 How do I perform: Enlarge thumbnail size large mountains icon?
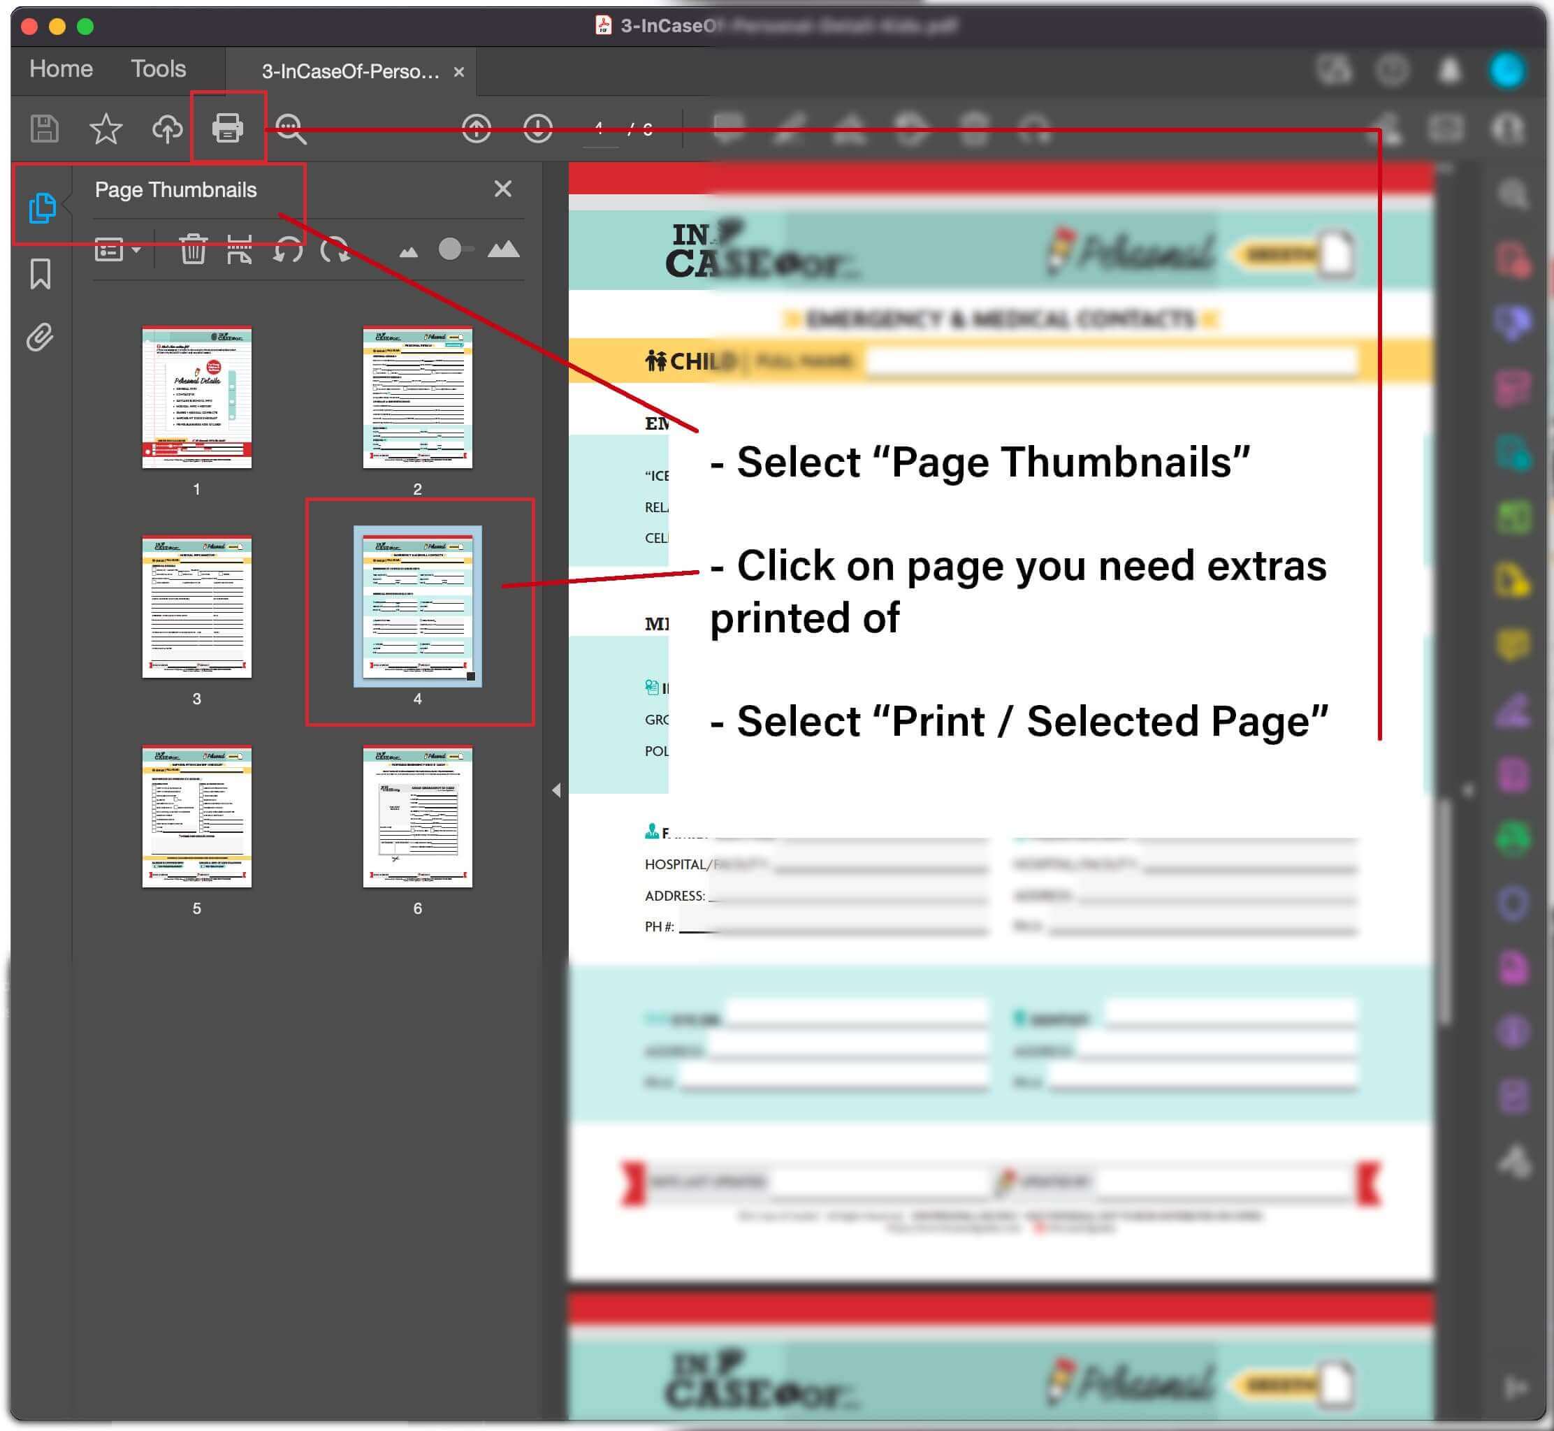[x=503, y=249]
